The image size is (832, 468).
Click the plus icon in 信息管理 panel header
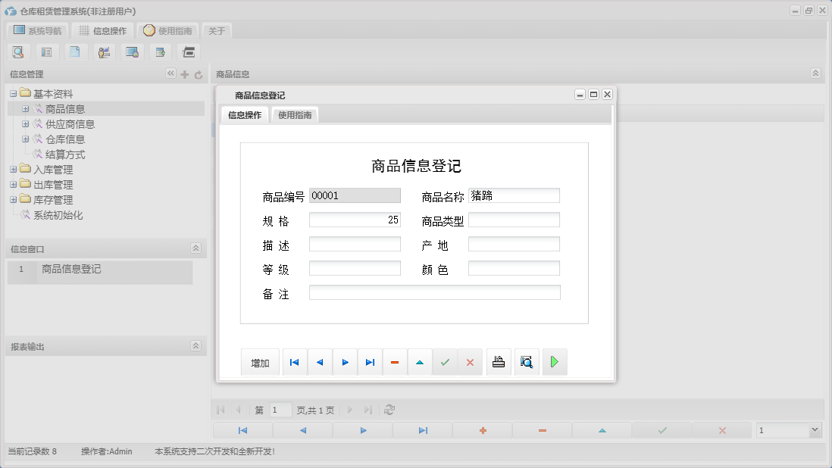185,73
